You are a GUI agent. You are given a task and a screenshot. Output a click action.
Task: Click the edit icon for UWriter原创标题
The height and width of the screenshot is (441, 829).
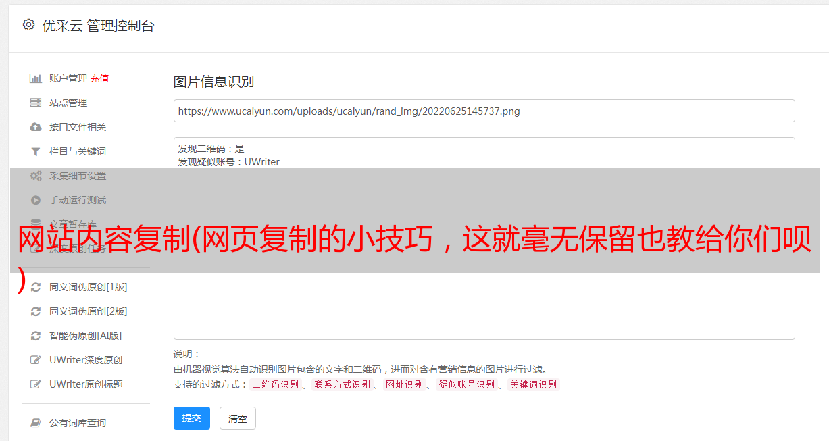tap(36, 384)
